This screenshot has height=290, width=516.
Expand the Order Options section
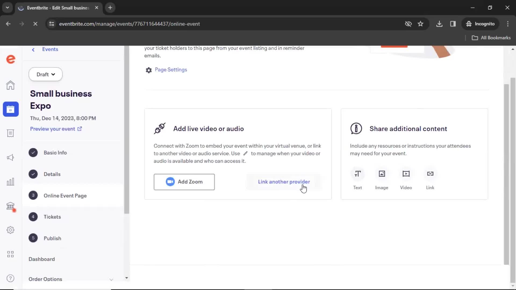pos(71,279)
